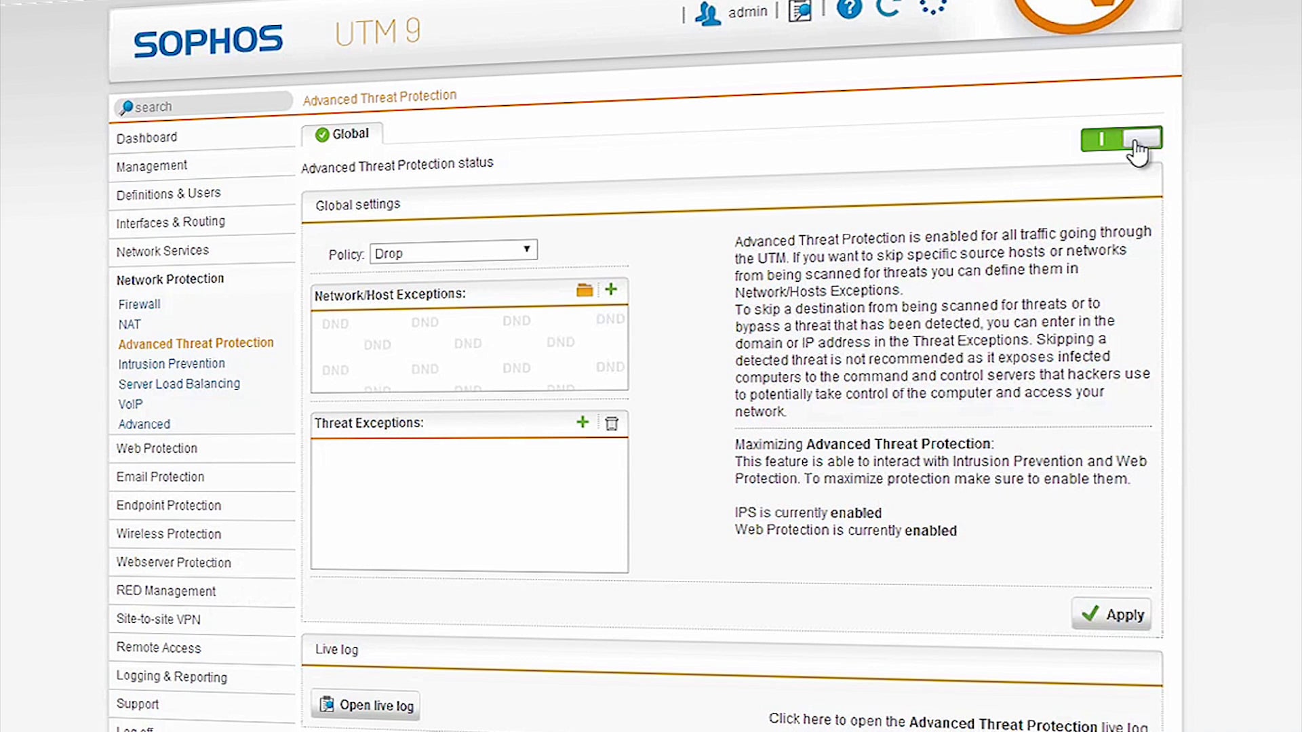Open the NAT submenu item

[129, 325]
